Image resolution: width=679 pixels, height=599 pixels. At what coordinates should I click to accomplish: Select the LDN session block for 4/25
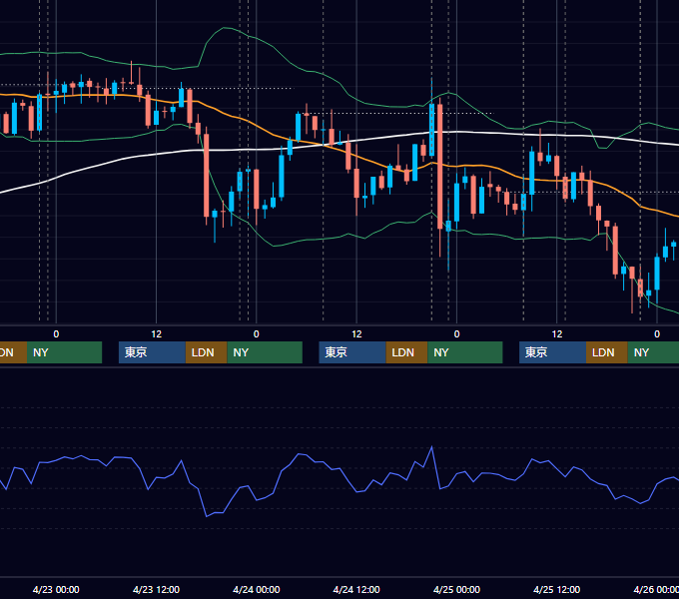coord(607,352)
